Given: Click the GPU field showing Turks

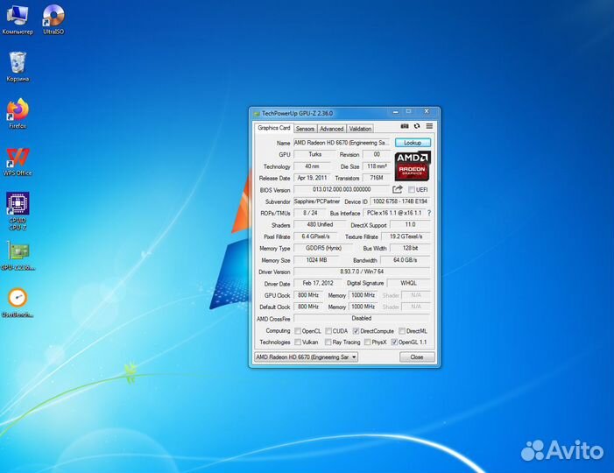Looking at the screenshot, I should tap(314, 154).
